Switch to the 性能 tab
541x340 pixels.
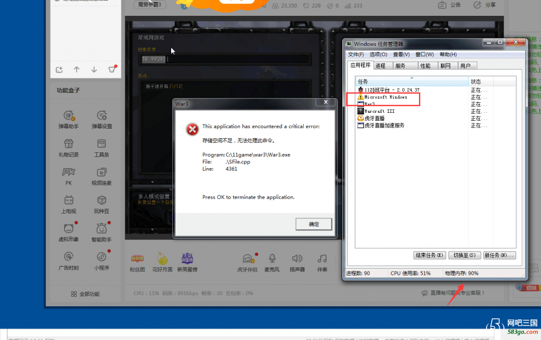428,66
